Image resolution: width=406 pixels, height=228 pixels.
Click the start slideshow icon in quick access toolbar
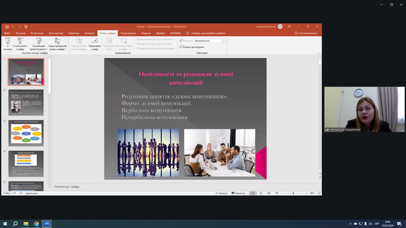25,27
